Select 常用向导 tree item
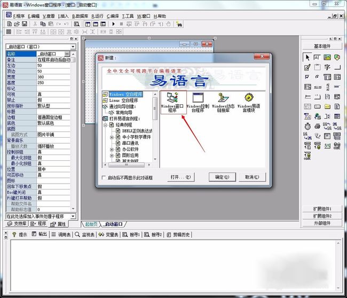The height and width of the screenshot is (298, 347). click(124, 113)
